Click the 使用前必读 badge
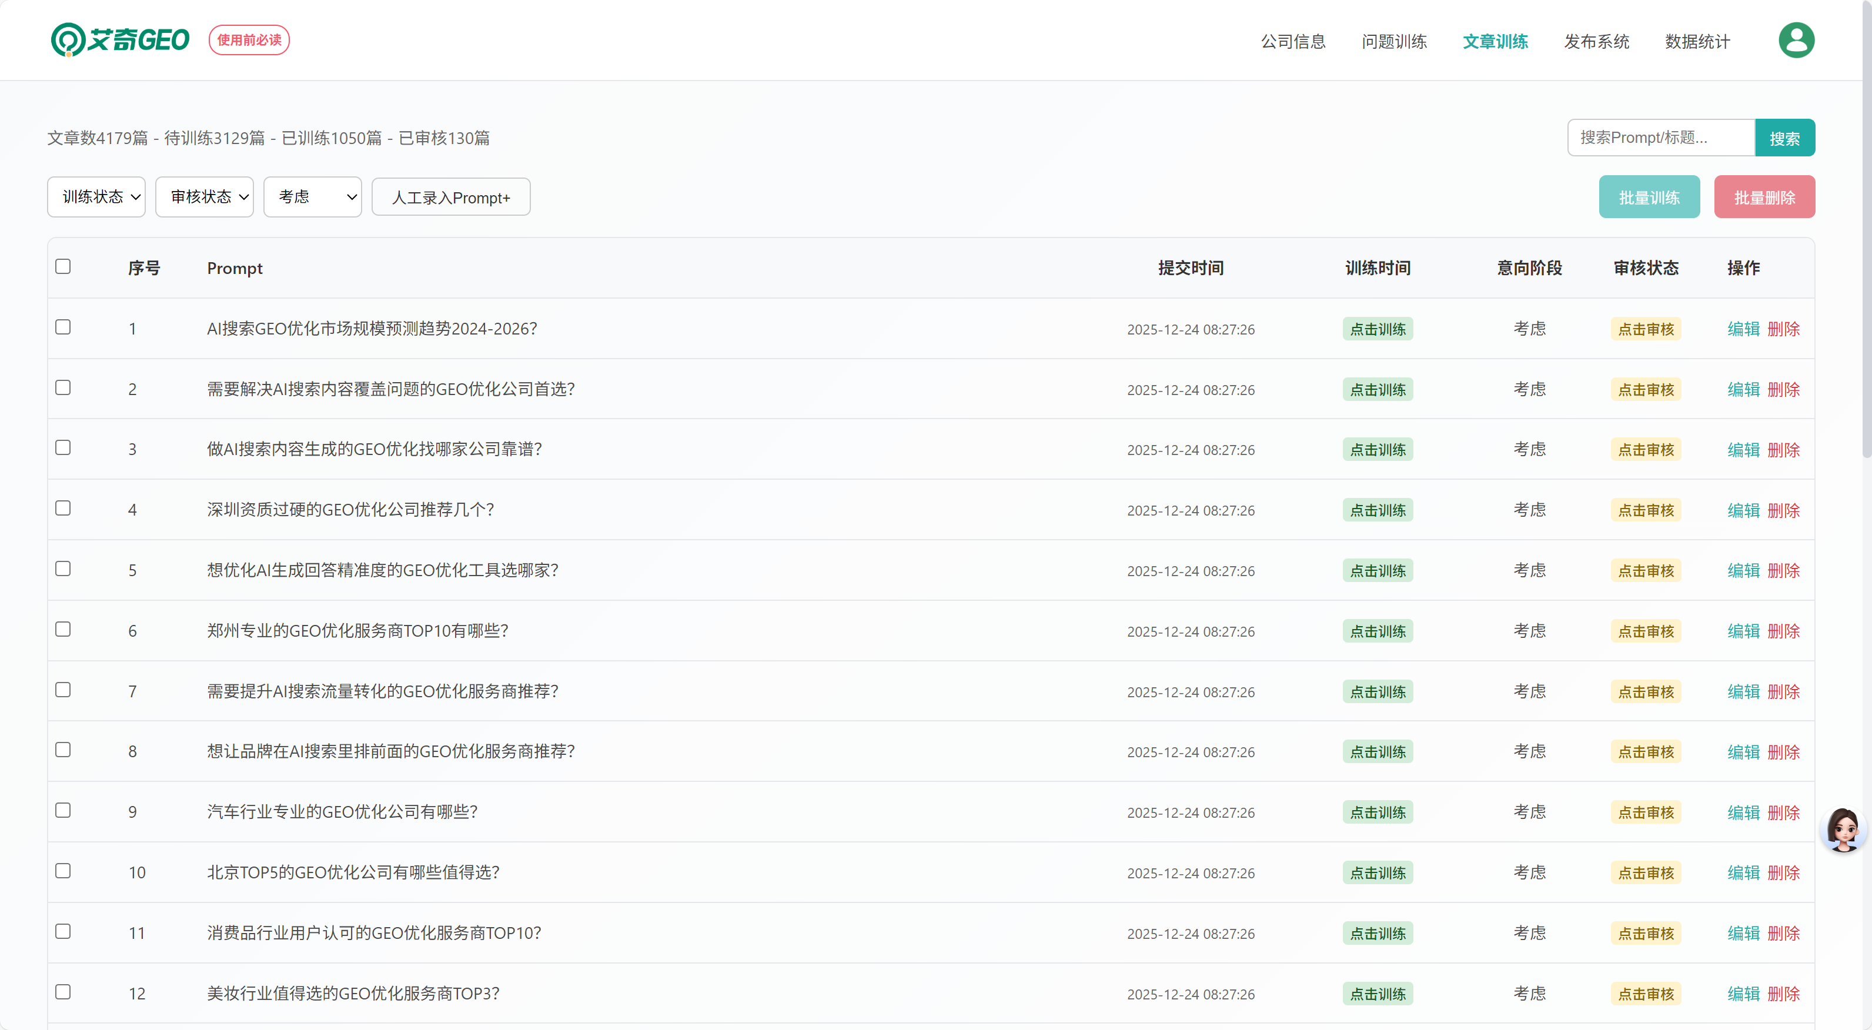The width and height of the screenshot is (1872, 1030). [249, 40]
